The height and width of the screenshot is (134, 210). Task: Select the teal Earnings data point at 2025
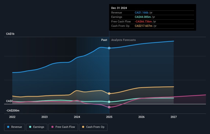109,102
